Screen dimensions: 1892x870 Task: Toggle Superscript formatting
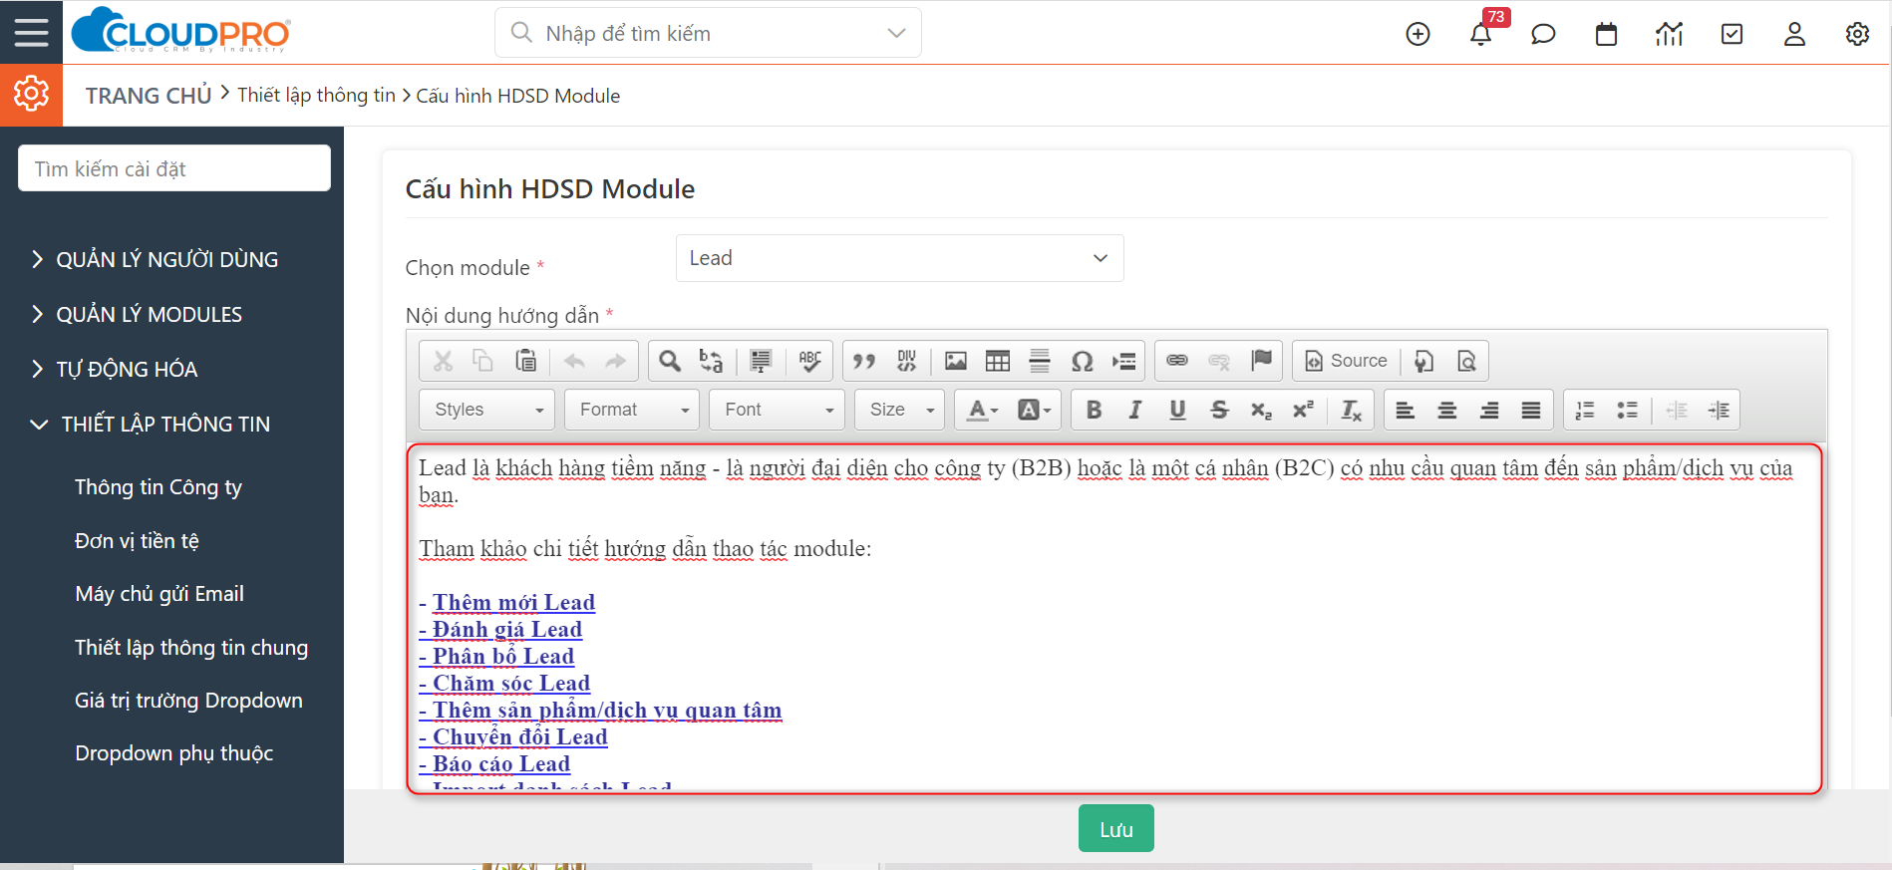[x=1303, y=410]
